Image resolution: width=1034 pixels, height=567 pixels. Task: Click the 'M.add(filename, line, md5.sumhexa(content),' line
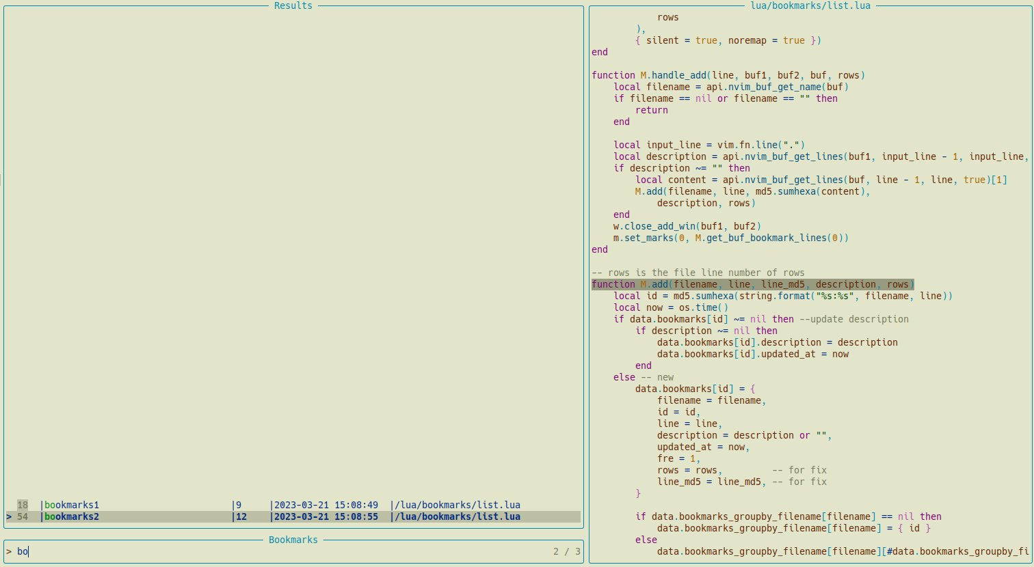pyautogui.click(x=753, y=191)
